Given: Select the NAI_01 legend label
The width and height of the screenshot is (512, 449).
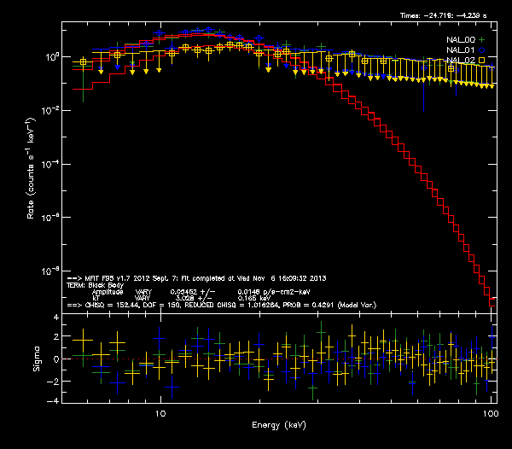Looking at the screenshot, I should click(460, 50).
